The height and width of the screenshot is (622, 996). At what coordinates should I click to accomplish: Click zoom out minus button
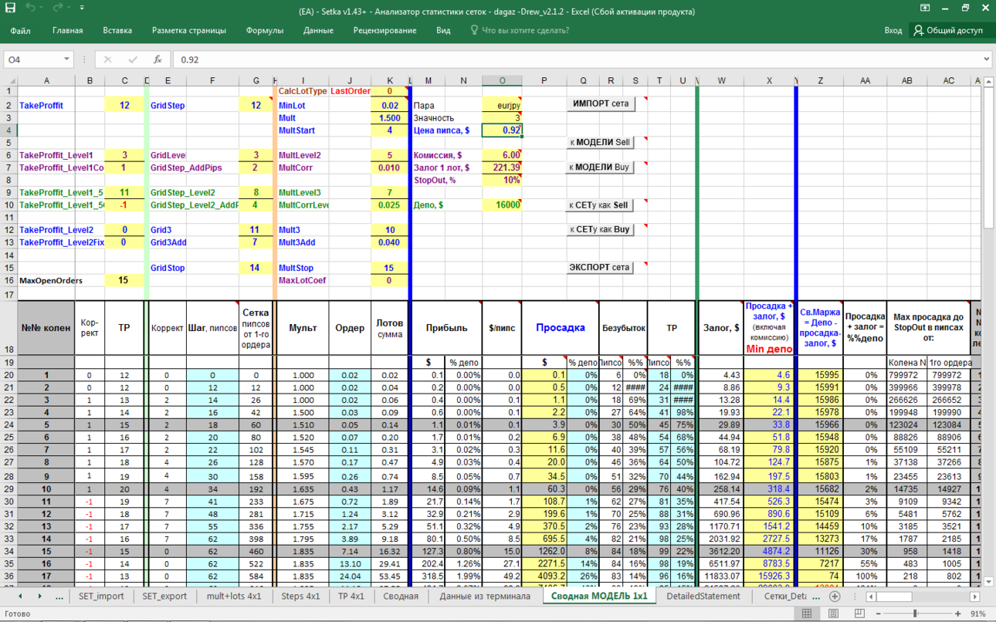[x=879, y=614]
